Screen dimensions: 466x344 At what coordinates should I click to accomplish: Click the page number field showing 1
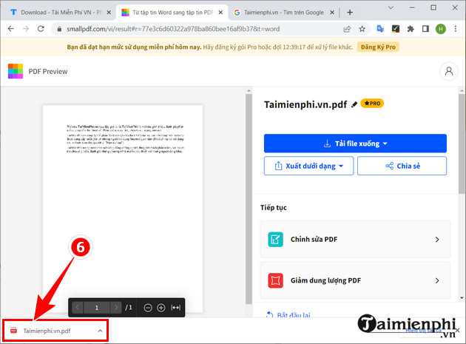[97, 308]
